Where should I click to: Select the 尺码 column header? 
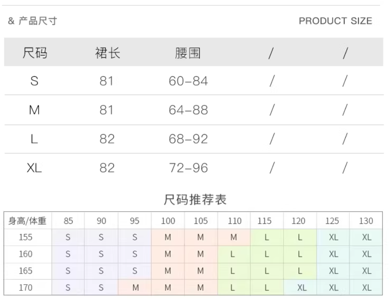point(35,53)
